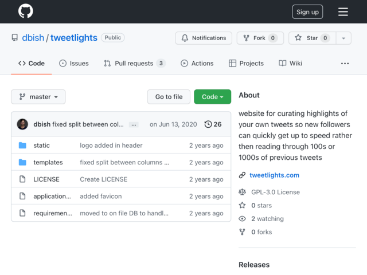Viewport: 367px width, 275px height.
Task: Click the Sign up button
Action: (307, 11)
